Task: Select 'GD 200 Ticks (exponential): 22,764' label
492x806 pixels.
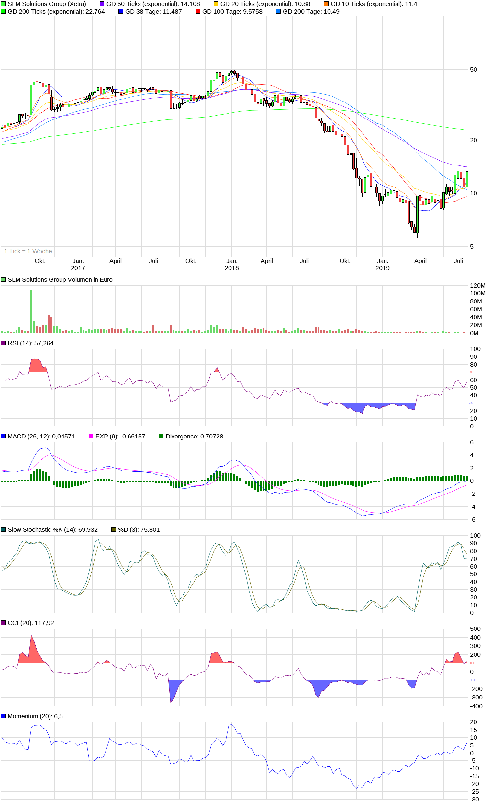Action: [56, 11]
